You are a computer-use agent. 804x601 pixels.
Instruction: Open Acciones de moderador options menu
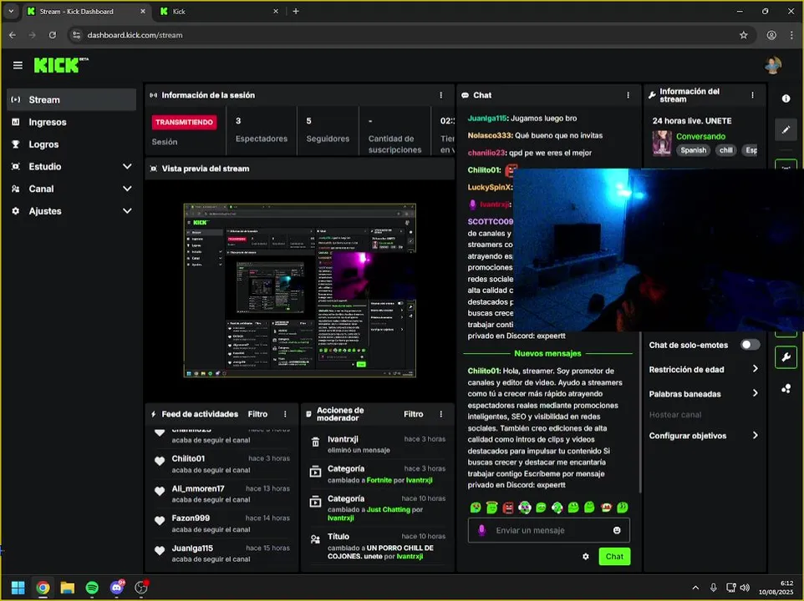(441, 414)
